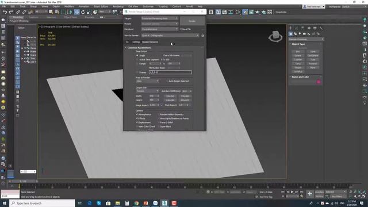Select the Cameras category icon
The image size is (368, 207).
[304, 34]
